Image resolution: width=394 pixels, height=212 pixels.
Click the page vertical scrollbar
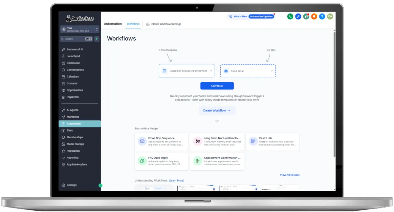click(334, 94)
